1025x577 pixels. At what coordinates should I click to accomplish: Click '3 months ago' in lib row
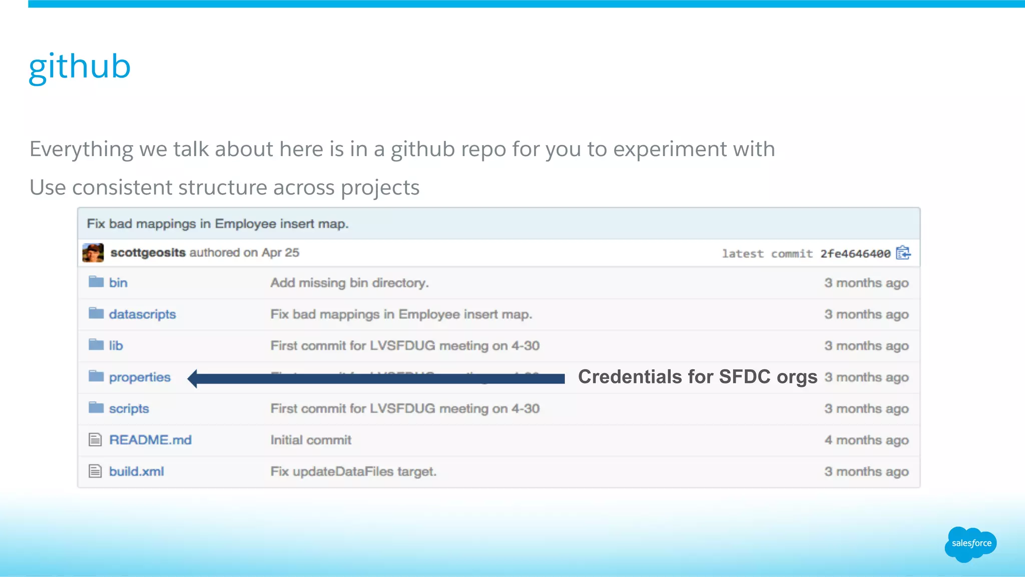click(x=866, y=346)
